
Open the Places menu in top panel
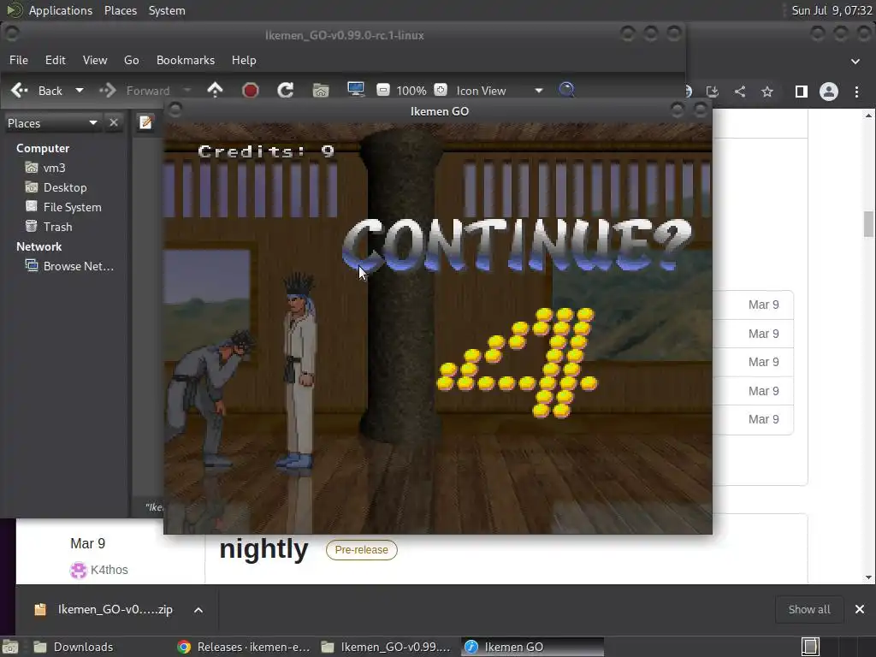(x=121, y=10)
